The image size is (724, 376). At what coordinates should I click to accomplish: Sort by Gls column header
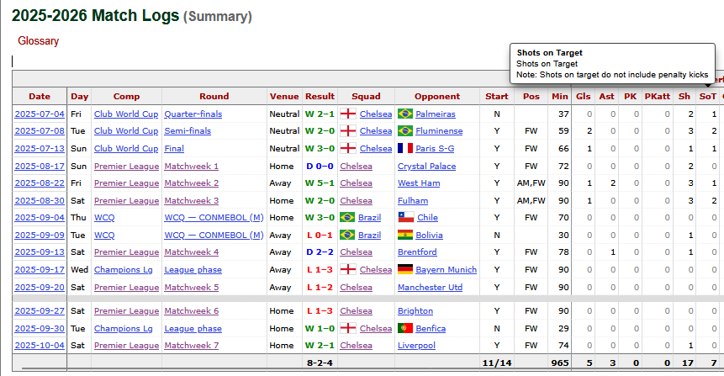pyautogui.click(x=584, y=96)
